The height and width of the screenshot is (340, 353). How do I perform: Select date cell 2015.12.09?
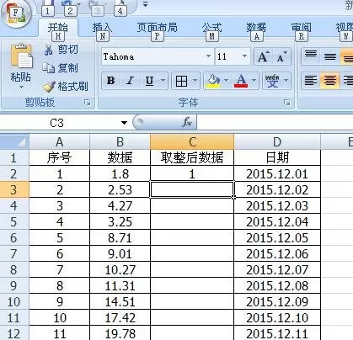click(277, 301)
